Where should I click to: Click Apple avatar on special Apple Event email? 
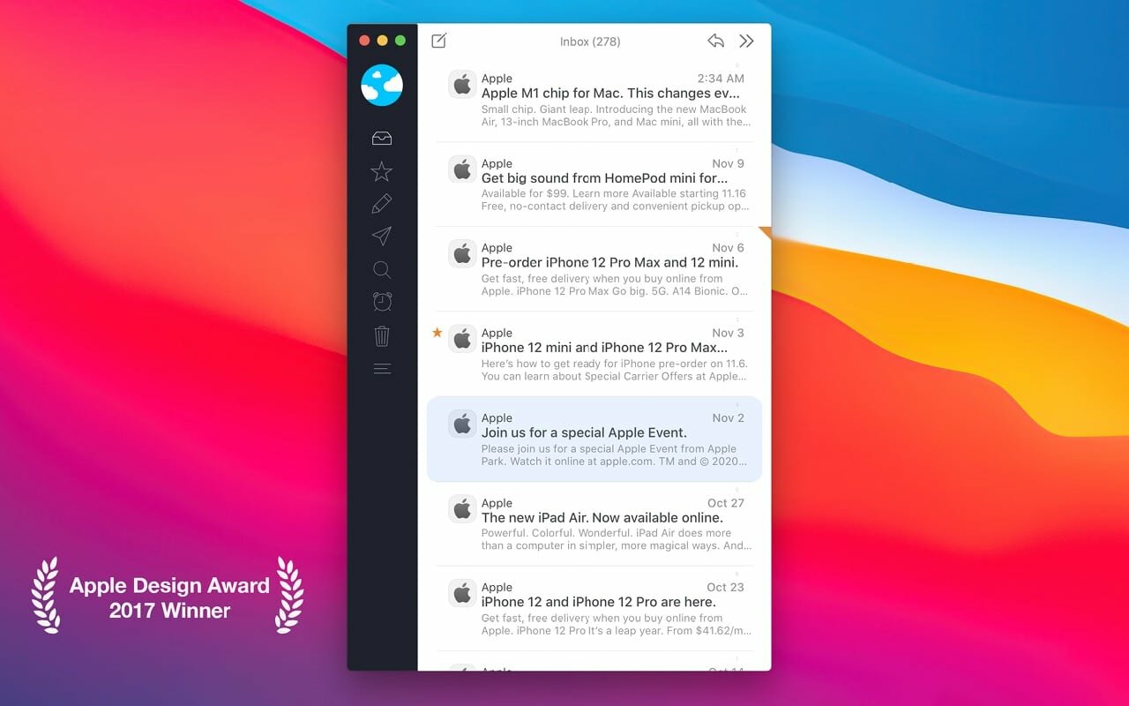tap(462, 424)
